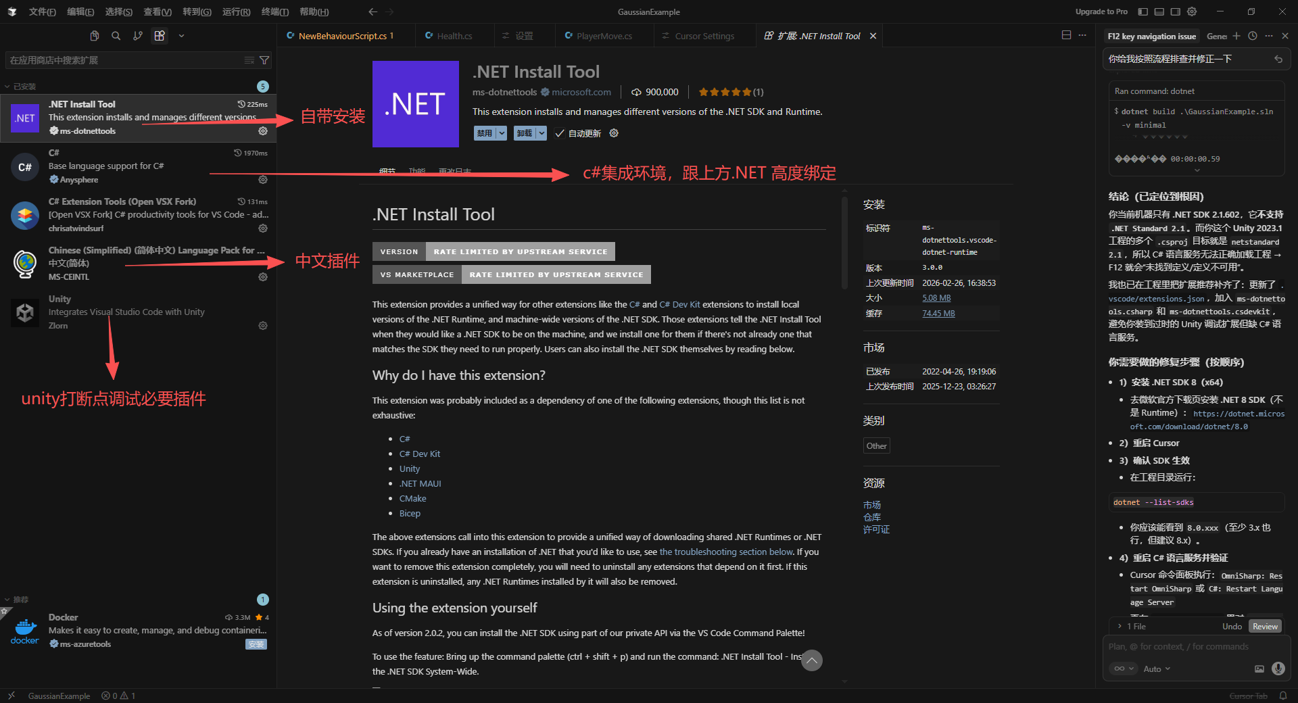
Task: Click errors and warnings status indicator
Action: point(118,696)
